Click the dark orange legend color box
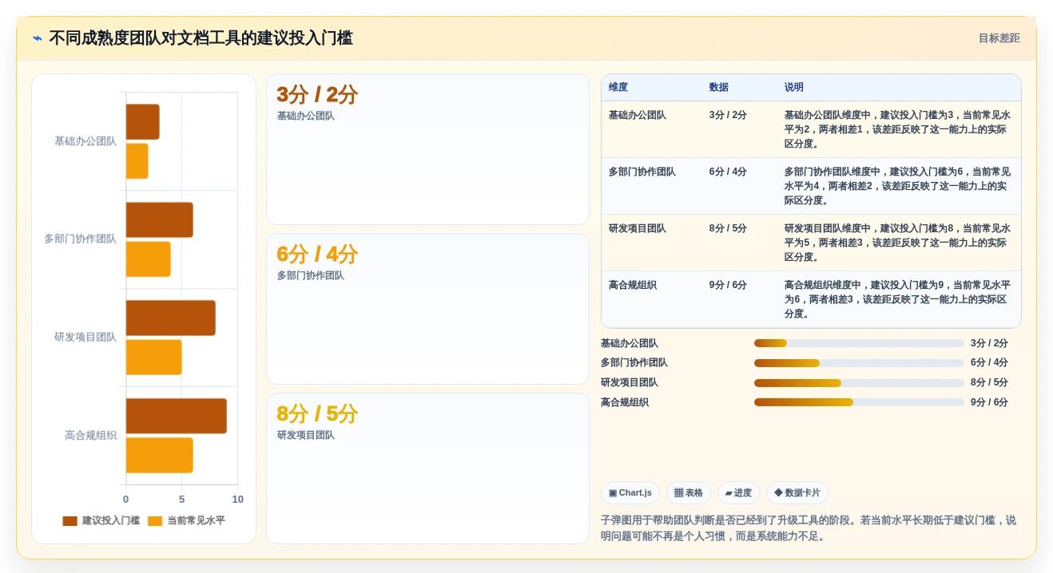Screen dimensions: 1053x573 (x=70, y=521)
